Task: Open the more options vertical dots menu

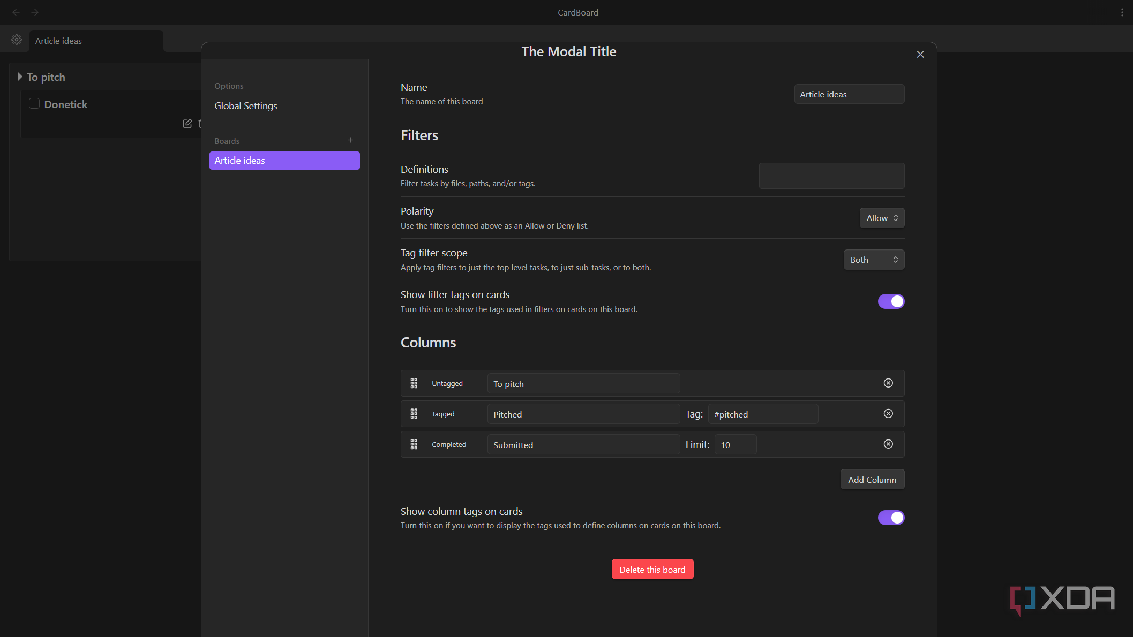Action: [1122, 12]
